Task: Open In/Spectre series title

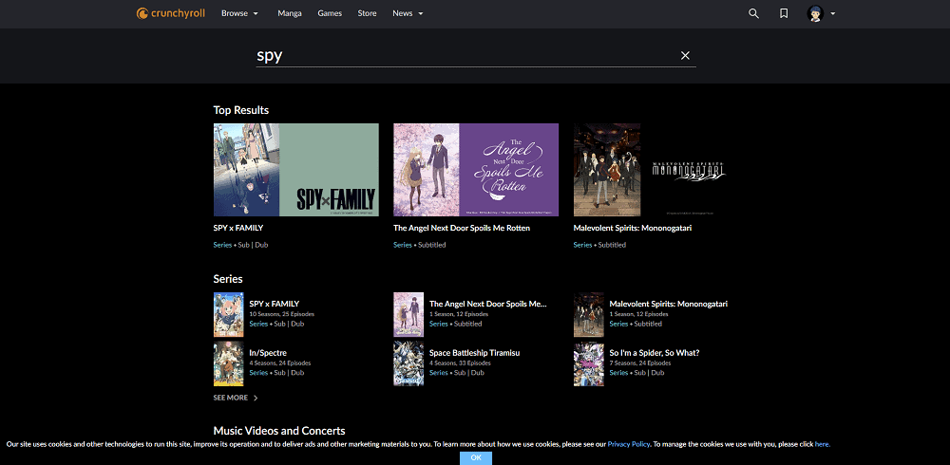Action: pos(268,353)
